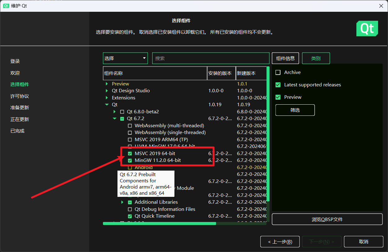This screenshot has height=252, width=388.
Task: Switch to the 组件信息 tab
Action: (x=285, y=58)
